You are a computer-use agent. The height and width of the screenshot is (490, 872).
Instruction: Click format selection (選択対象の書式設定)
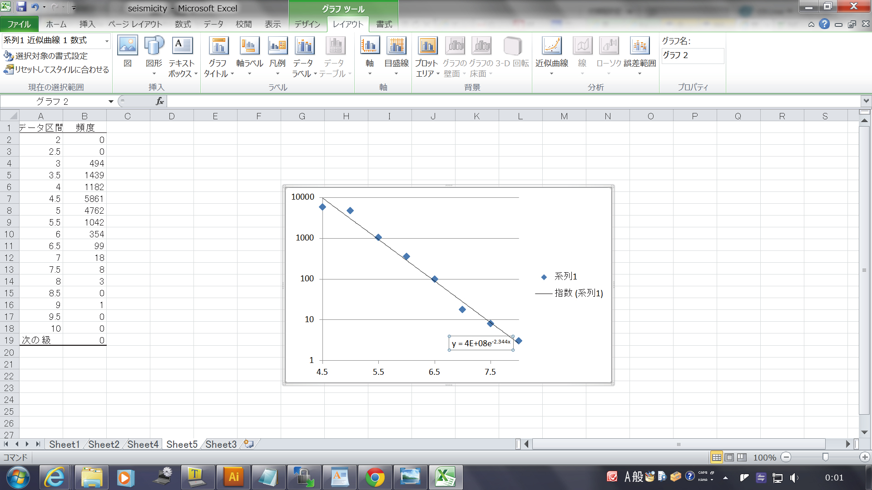pos(45,56)
